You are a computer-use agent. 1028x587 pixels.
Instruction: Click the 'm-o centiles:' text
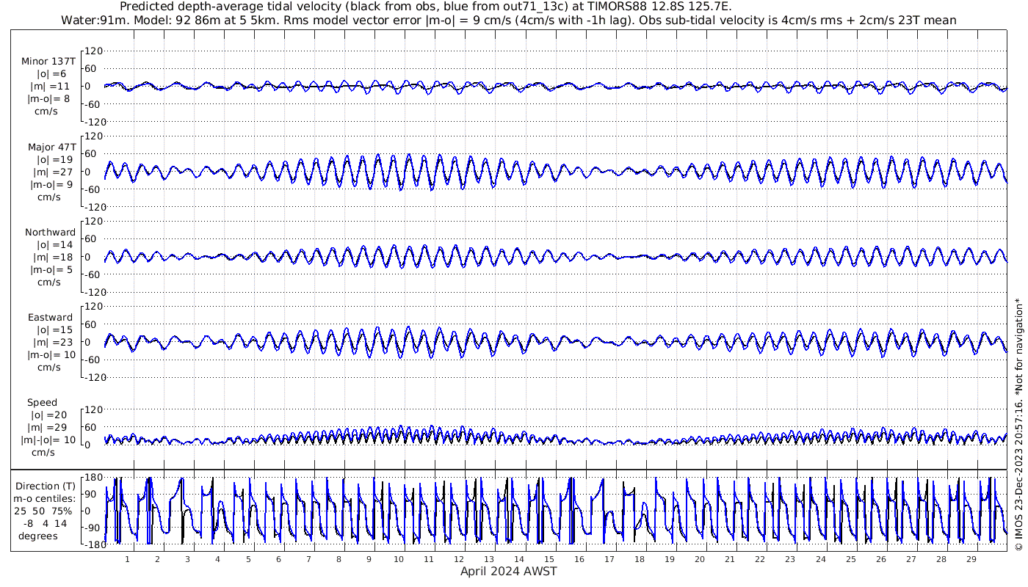tap(44, 499)
